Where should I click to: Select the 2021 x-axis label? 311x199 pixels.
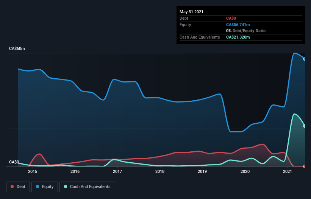(x=288, y=171)
